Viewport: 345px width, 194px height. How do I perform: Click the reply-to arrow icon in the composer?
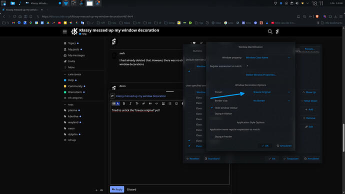click(112, 96)
